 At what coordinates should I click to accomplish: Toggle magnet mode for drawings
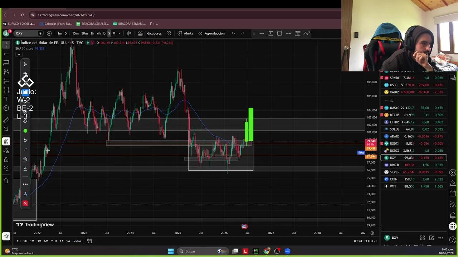(x=6, y=141)
